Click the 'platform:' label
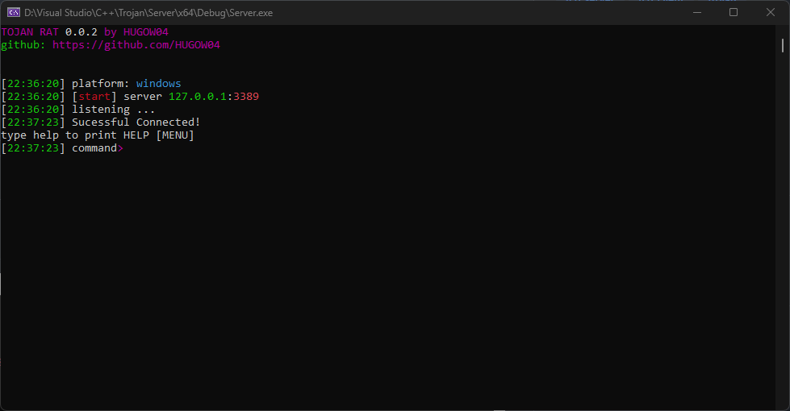 click(100, 84)
